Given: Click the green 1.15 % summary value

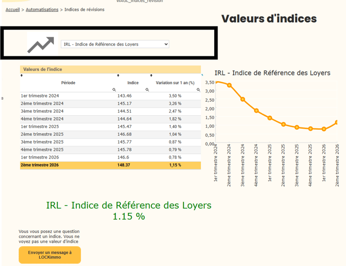Looking at the screenshot, I should pos(129,216).
